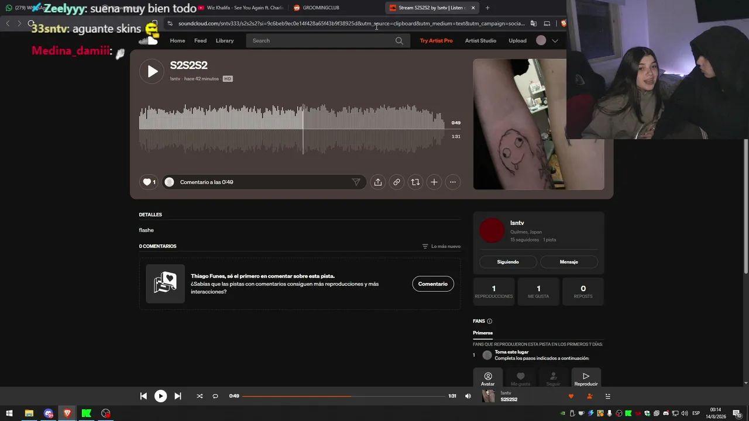Click the system volume tray icon
Screen dimensions: 749x421
[683, 413]
